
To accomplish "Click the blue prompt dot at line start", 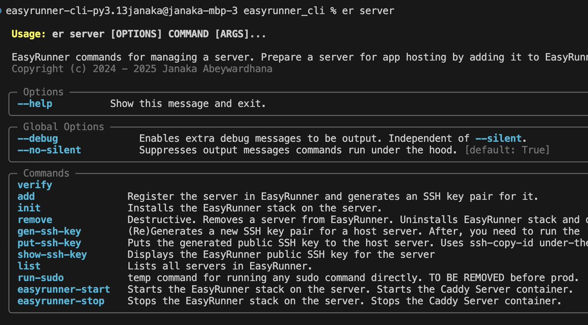I will (x=1, y=10).
